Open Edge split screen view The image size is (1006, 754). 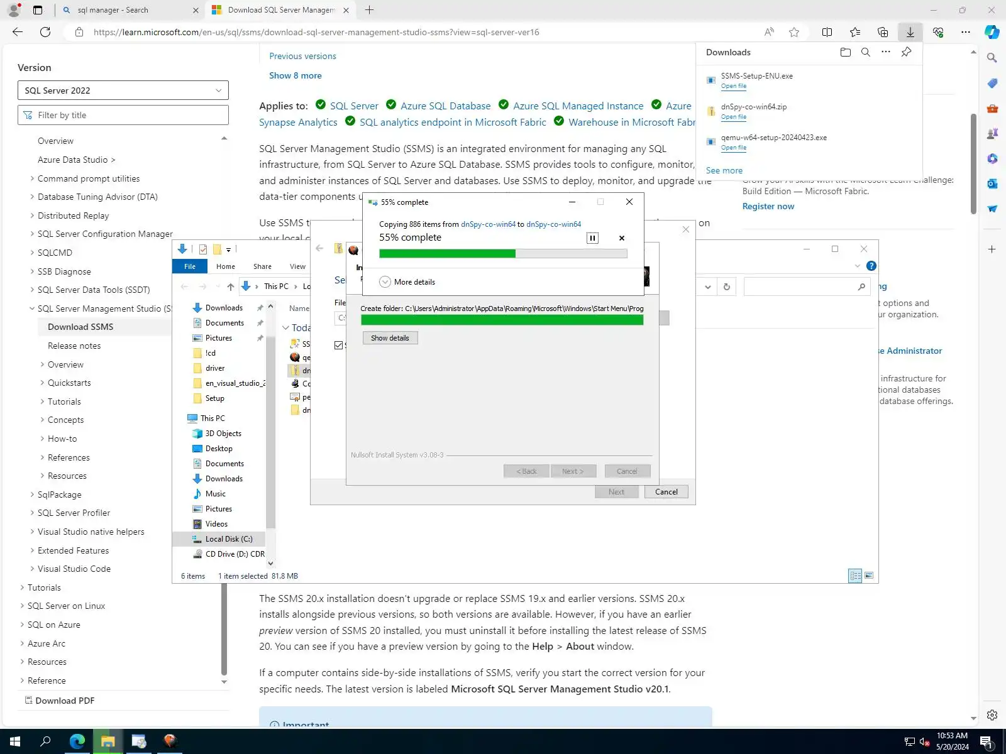(827, 32)
